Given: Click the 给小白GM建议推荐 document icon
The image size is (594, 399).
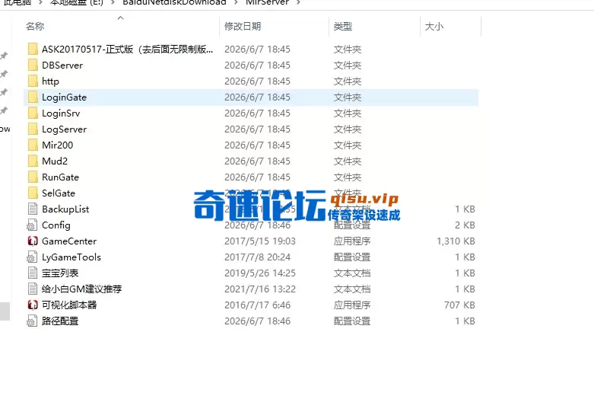Looking at the screenshot, I should pos(33,289).
